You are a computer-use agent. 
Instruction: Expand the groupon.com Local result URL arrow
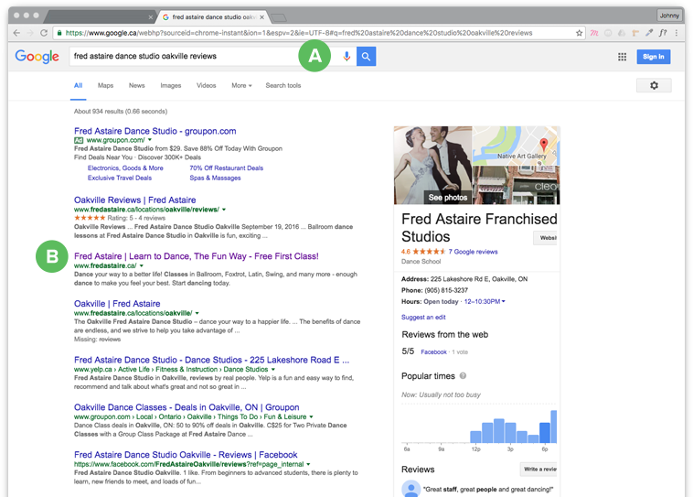(311, 416)
